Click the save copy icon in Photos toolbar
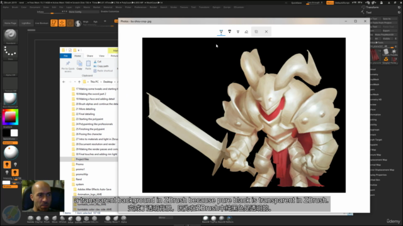Viewport: 403px width, 226px height. coord(256,31)
